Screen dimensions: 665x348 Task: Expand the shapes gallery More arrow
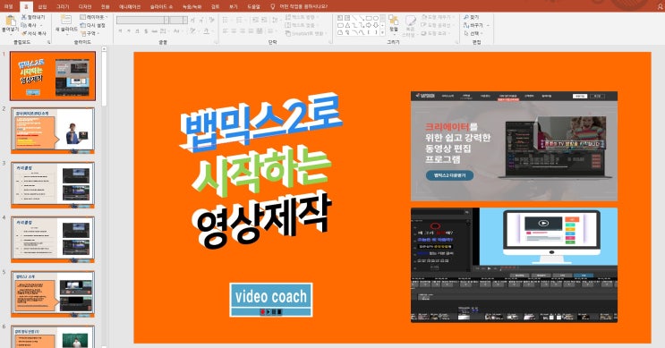pos(382,32)
